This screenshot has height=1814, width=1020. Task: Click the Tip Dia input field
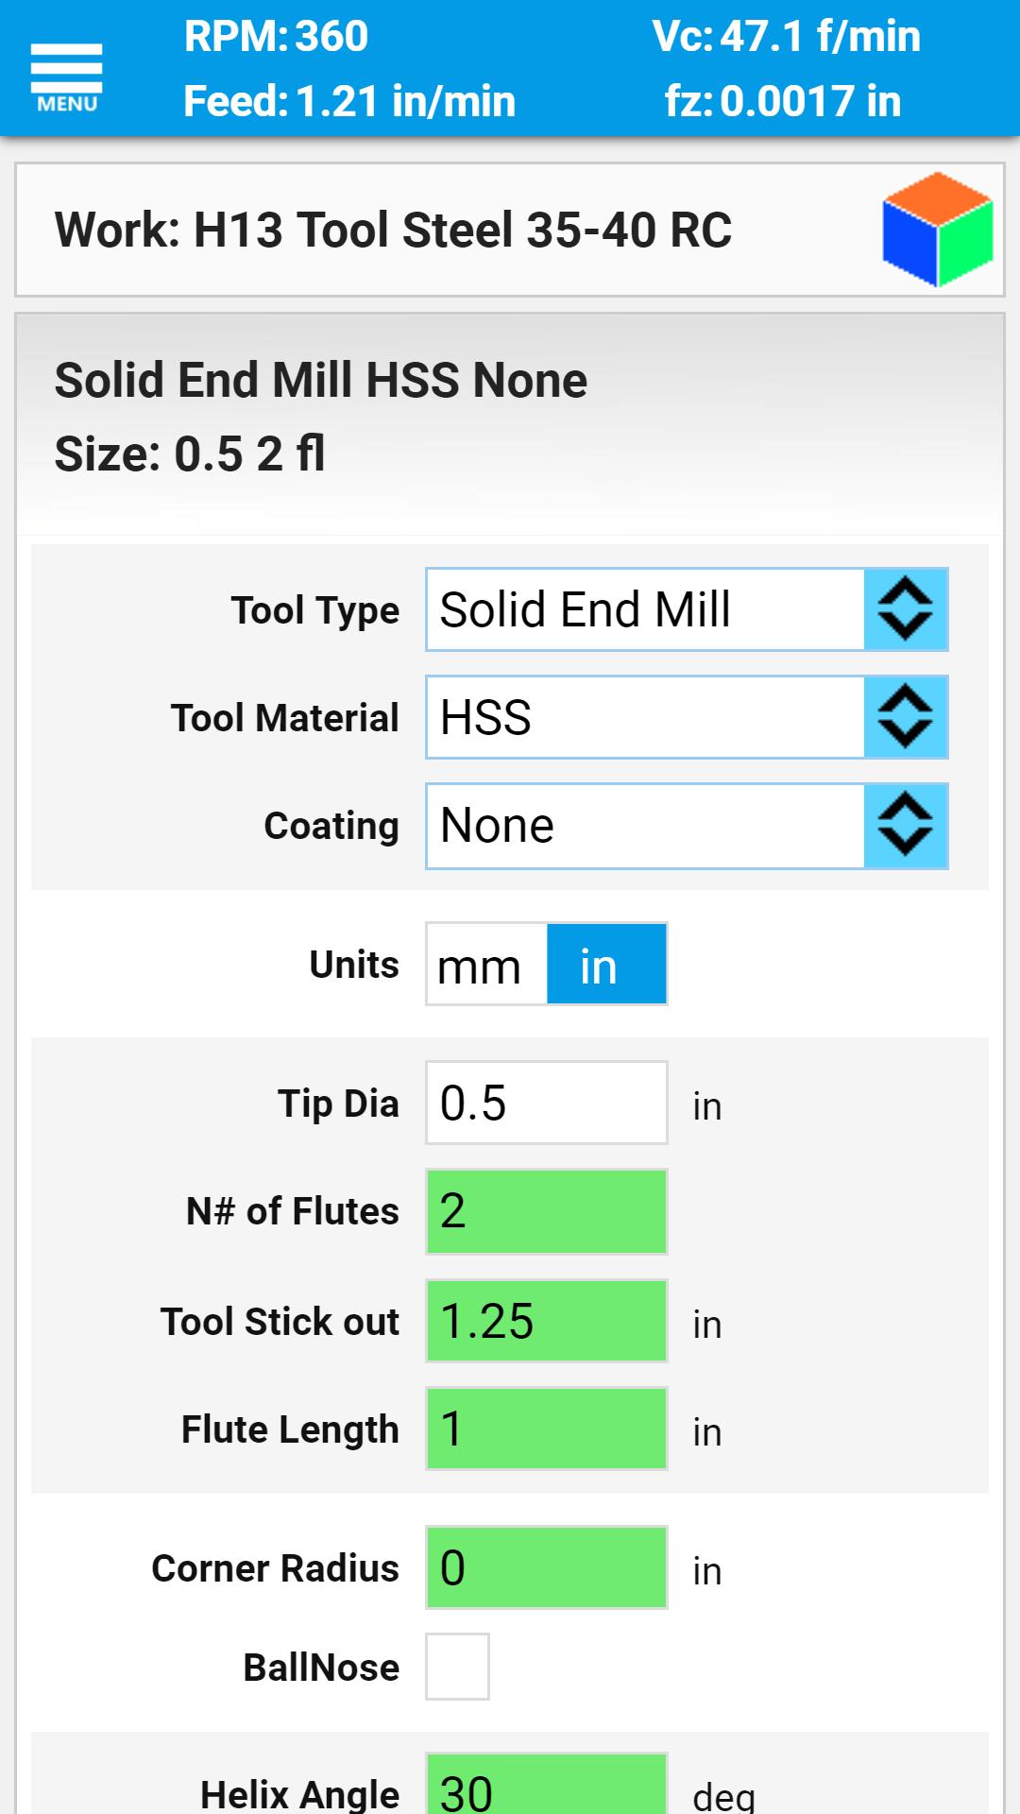click(546, 1103)
